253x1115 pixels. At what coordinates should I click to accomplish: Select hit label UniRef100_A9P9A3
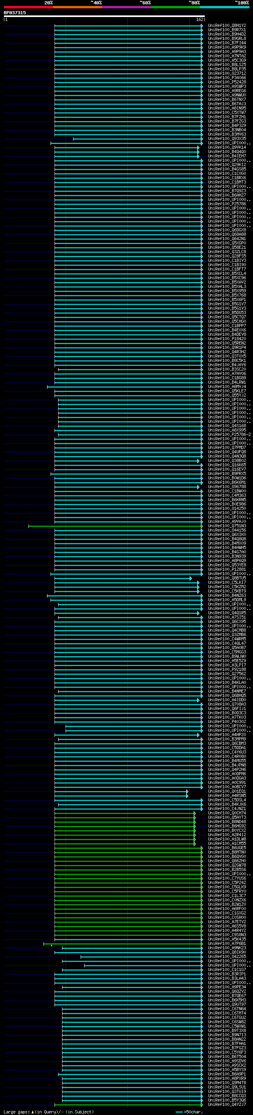(227, 51)
